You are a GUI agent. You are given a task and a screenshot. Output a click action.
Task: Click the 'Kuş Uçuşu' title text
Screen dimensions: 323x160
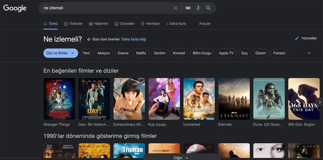[157, 124]
